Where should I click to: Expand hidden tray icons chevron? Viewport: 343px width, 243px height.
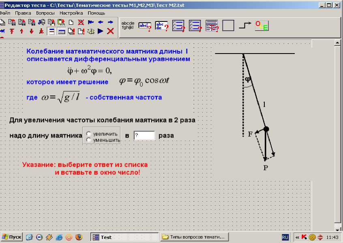tap(297, 237)
